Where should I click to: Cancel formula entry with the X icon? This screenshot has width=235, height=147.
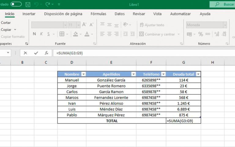[25, 53]
